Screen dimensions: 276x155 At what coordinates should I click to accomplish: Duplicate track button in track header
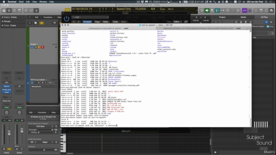point(35,23)
